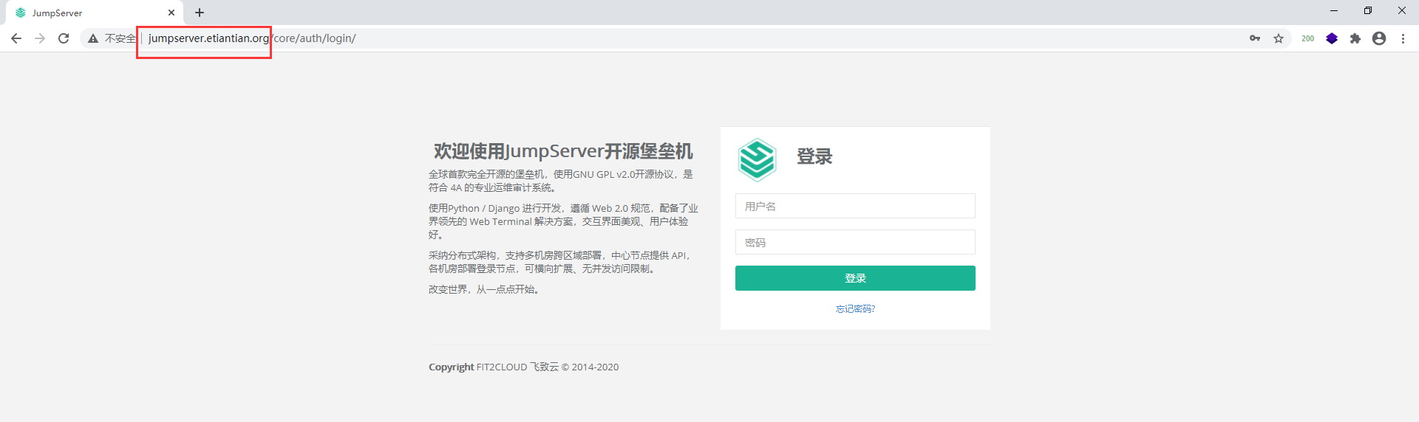This screenshot has height=422, width=1419.
Task: Click the 改变世界，从一点点开始。 line
Action: coord(486,289)
